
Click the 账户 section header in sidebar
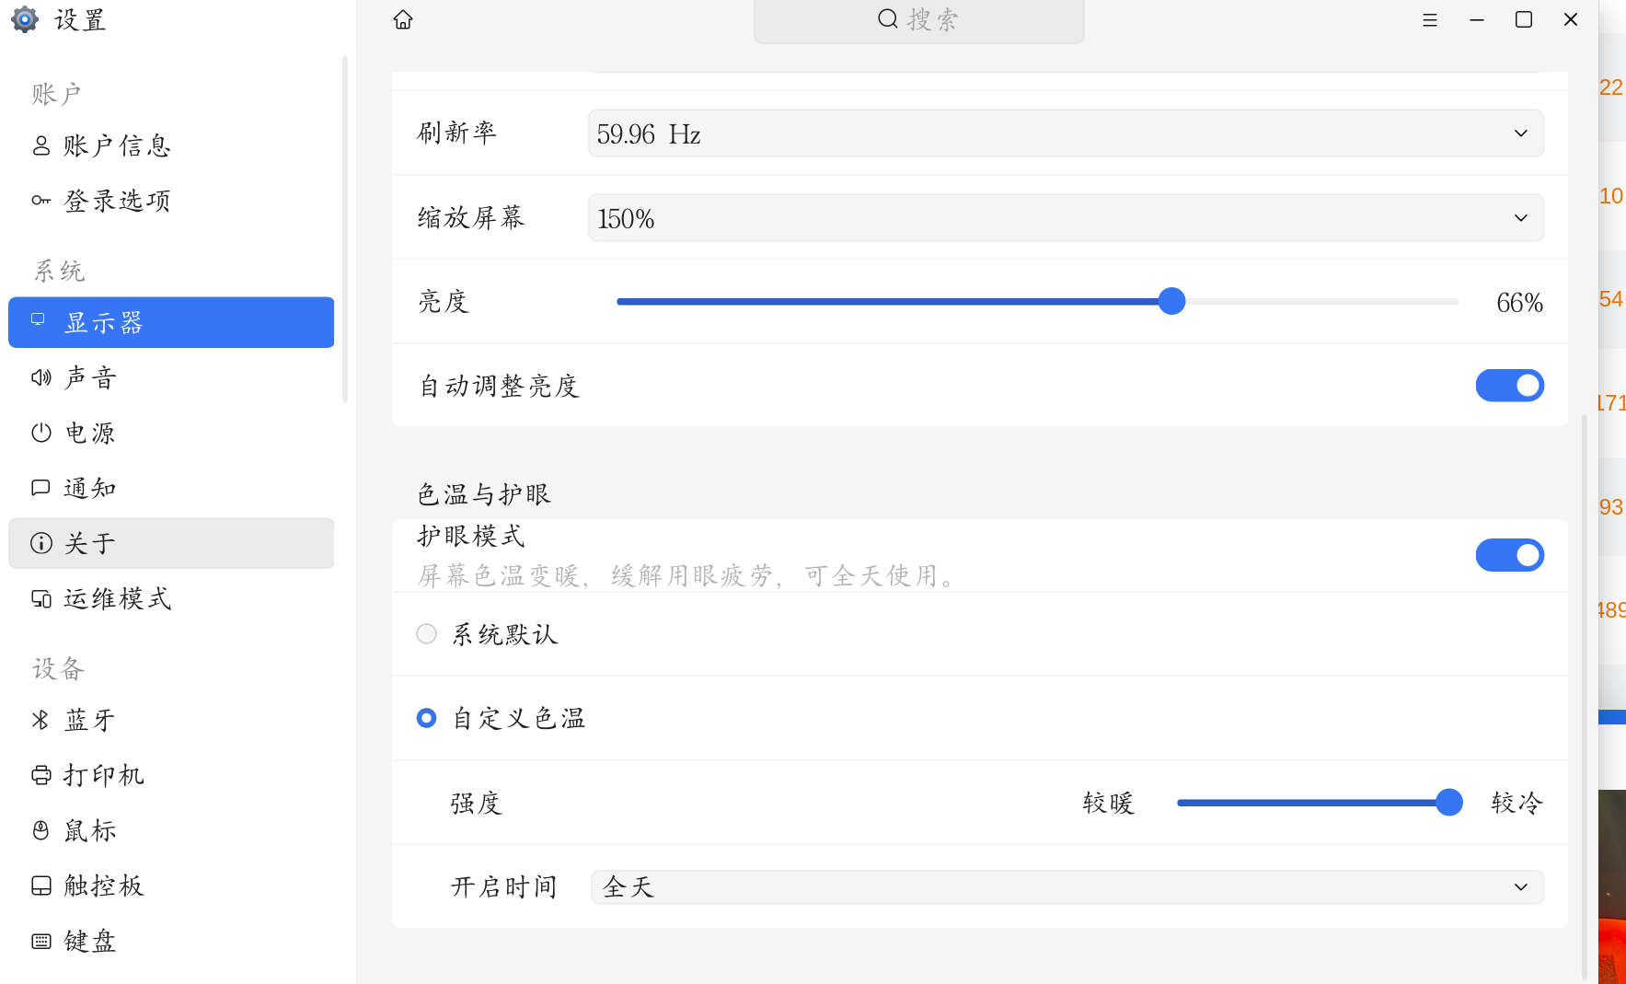tap(57, 94)
